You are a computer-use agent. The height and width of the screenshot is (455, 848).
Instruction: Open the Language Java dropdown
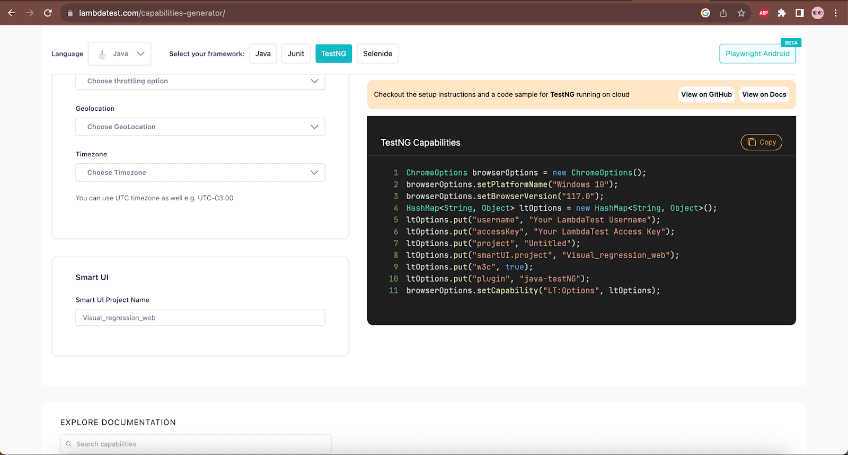(120, 53)
